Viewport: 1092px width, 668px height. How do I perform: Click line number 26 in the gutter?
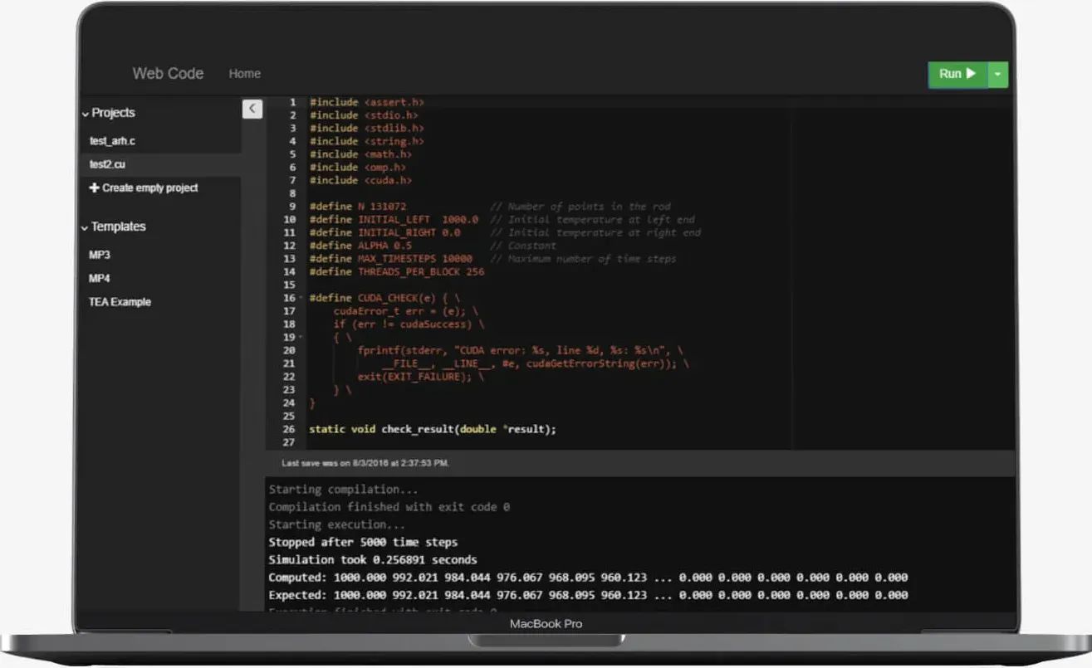pyautogui.click(x=288, y=429)
